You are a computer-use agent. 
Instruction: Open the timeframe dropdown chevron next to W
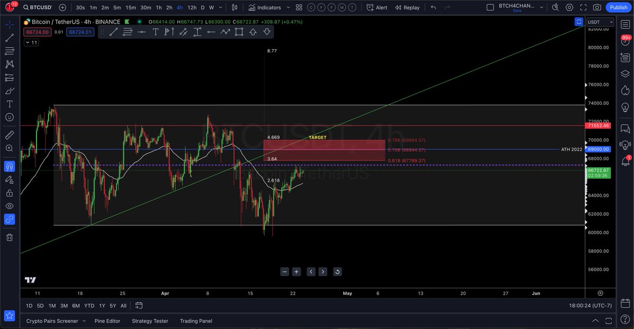coord(220,7)
